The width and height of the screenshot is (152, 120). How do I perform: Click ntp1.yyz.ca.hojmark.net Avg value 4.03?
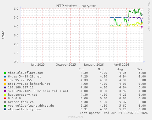(123, 84)
